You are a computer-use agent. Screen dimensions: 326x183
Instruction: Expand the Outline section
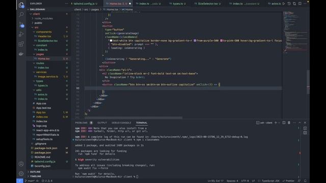(35, 172)
